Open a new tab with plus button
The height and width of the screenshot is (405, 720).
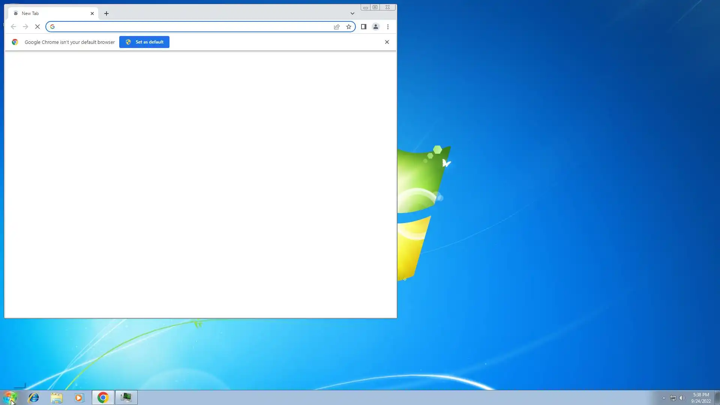tap(106, 13)
